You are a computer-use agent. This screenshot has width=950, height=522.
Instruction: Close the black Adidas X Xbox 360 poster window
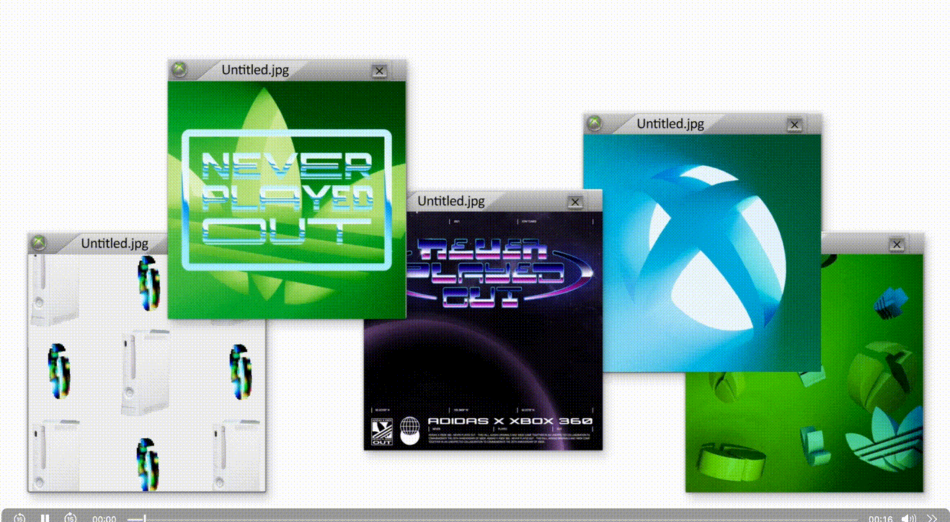click(x=575, y=202)
